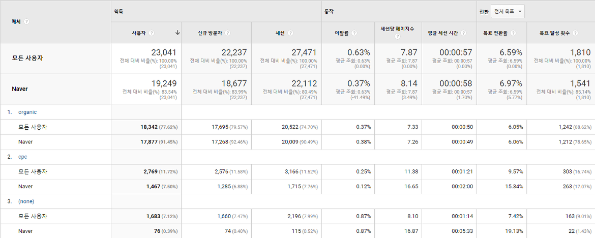Click Naver pages per session 8.14
The image size is (595, 238).
pos(409,83)
